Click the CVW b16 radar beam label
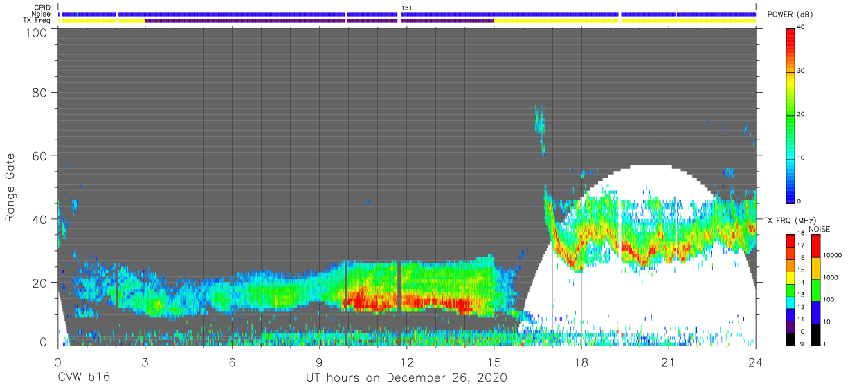 point(83,378)
